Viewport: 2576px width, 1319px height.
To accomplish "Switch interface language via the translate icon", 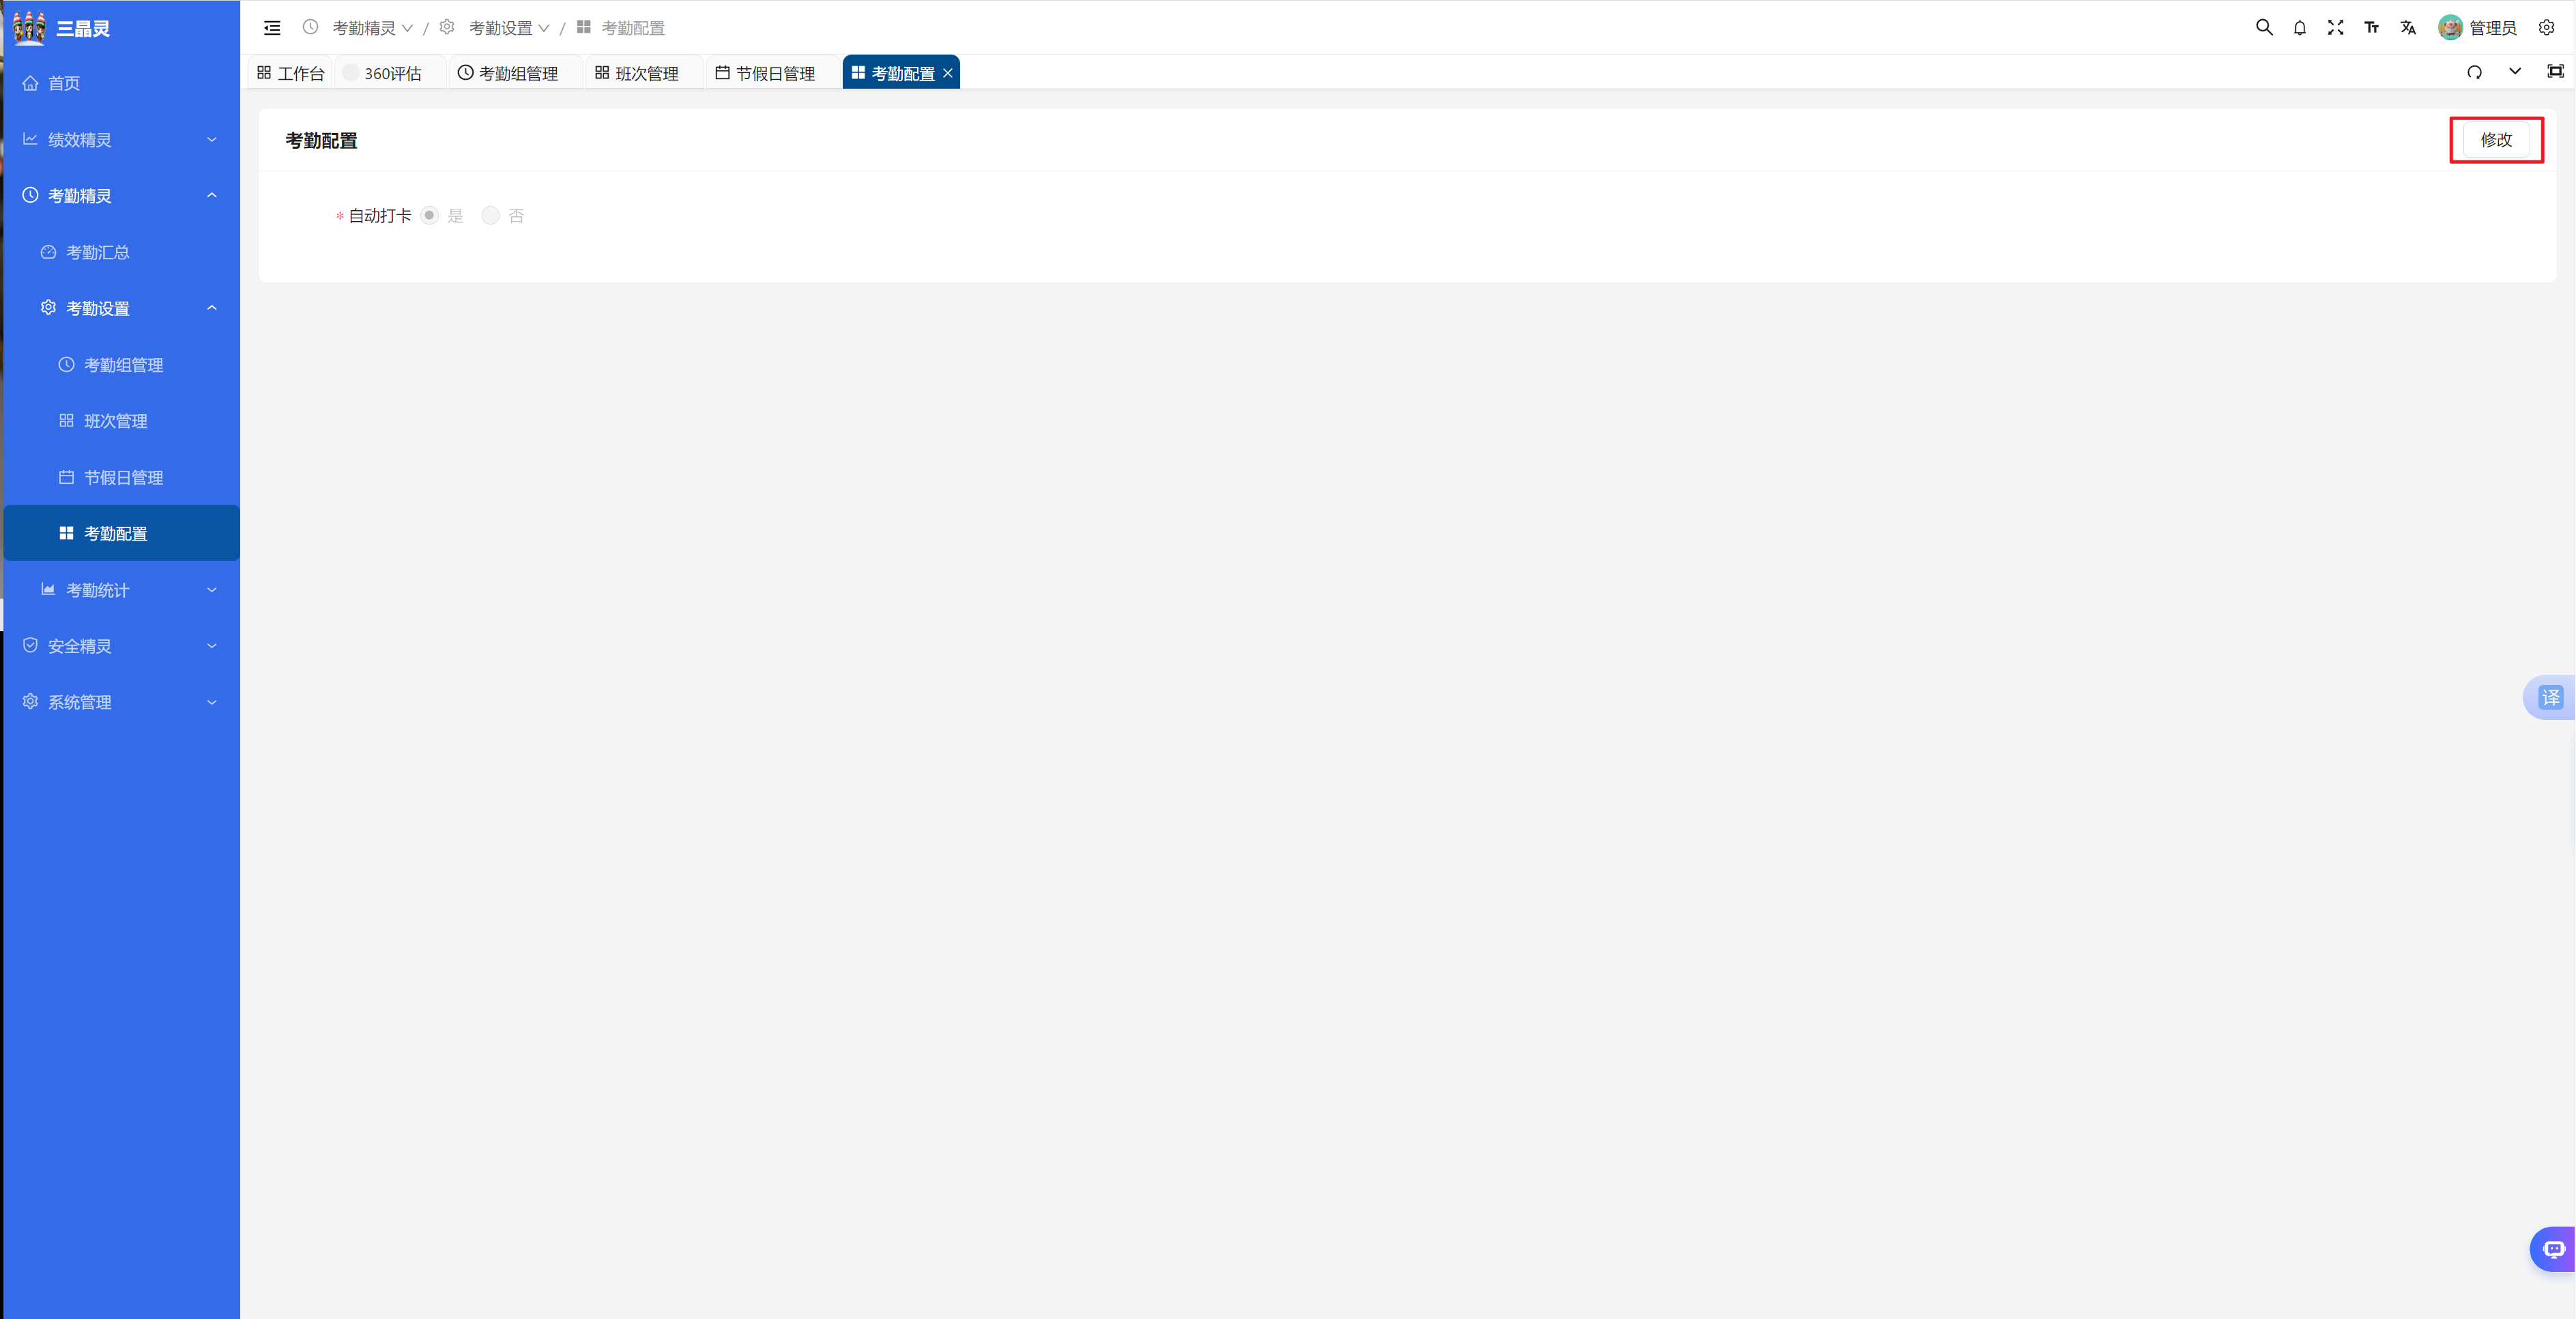I will click(2408, 27).
